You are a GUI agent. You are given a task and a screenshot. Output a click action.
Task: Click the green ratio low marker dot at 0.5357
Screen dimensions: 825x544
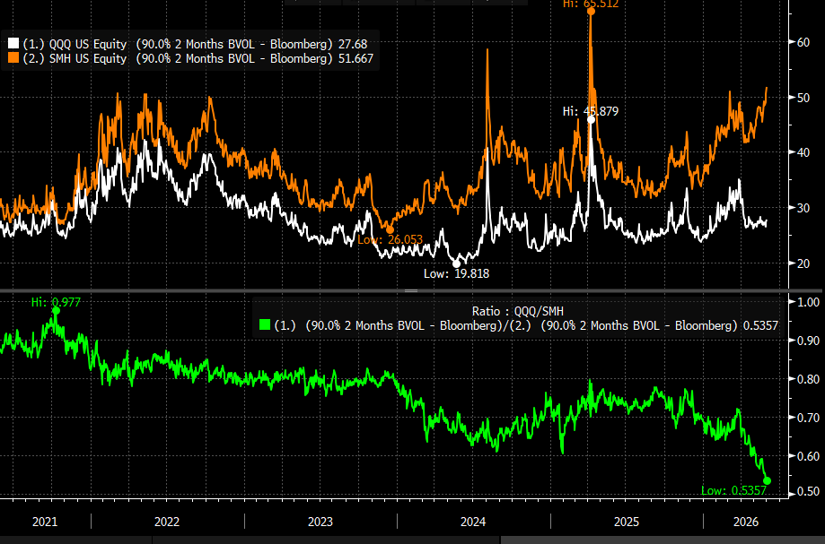click(768, 480)
